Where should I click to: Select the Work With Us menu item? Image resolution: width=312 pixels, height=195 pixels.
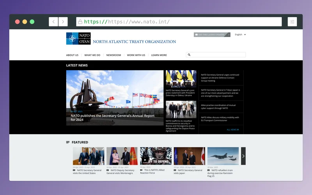[136, 55]
